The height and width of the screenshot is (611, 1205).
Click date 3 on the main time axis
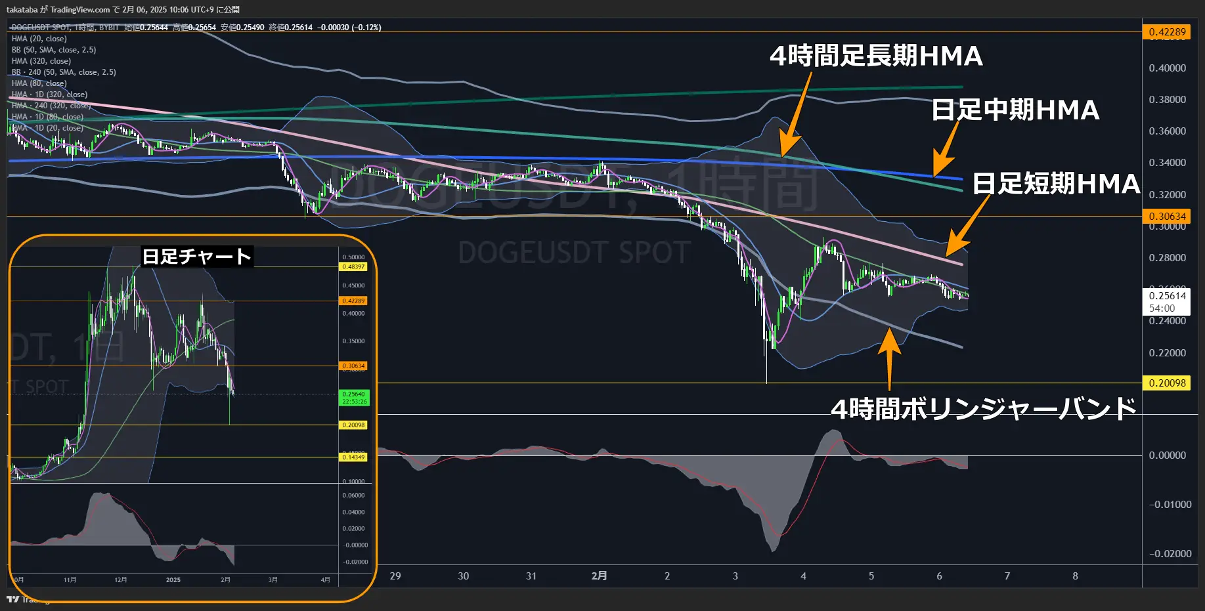point(735,576)
